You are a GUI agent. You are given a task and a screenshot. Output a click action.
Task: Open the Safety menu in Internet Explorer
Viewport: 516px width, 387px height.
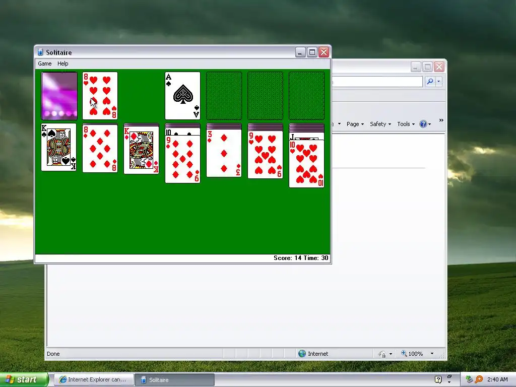pyautogui.click(x=380, y=124)
